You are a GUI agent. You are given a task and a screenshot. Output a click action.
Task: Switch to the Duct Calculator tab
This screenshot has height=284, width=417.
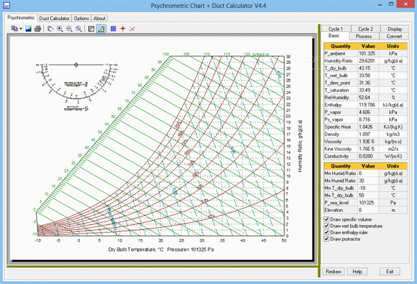pos(55,17)
